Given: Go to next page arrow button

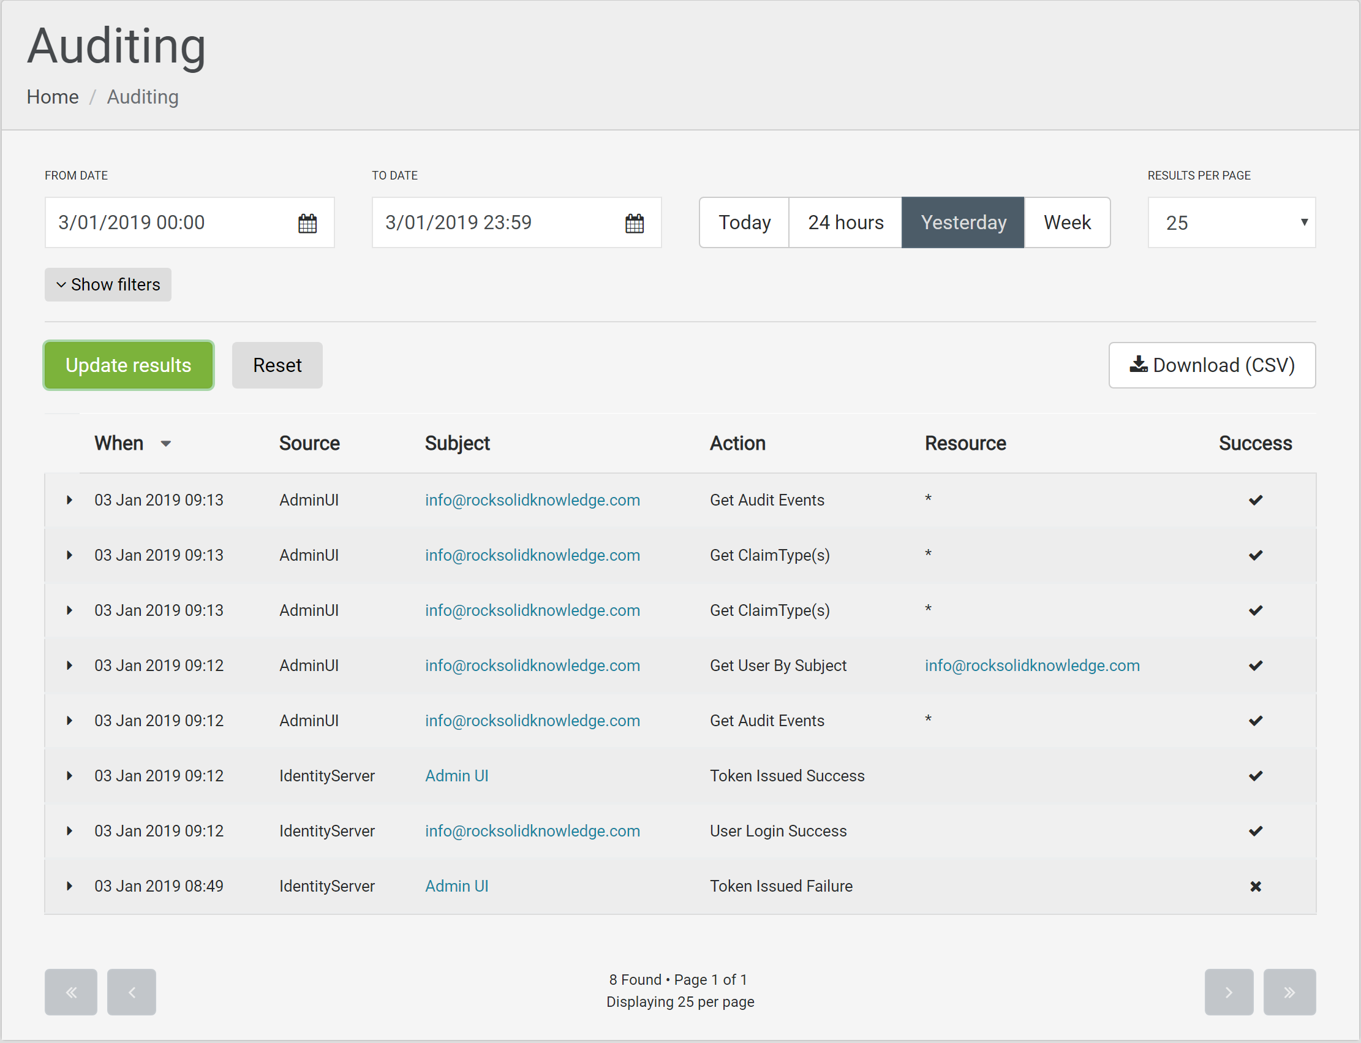Looking at the screenshot, I should [x=1229, y=992].
